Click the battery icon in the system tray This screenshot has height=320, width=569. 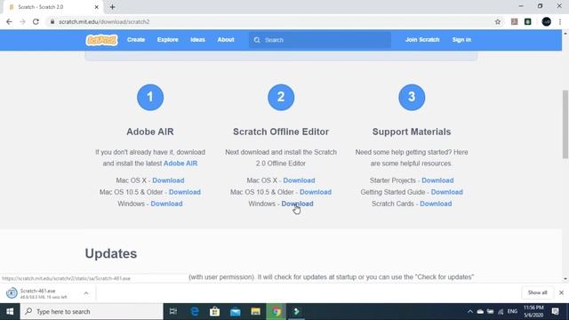[490, 311]
